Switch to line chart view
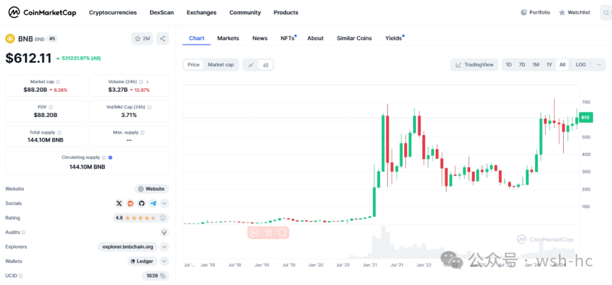Image resolution: width=612 pixels, height=285 pixels. click(252, 65)
